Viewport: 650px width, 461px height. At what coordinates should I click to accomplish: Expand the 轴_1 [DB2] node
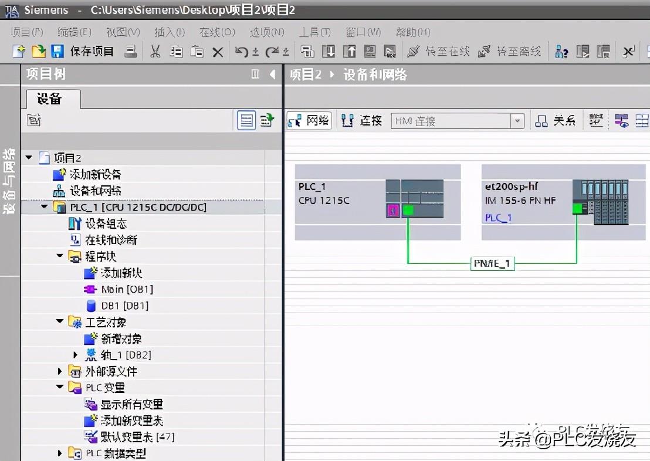pyautogui.click(x=75, y=355)
